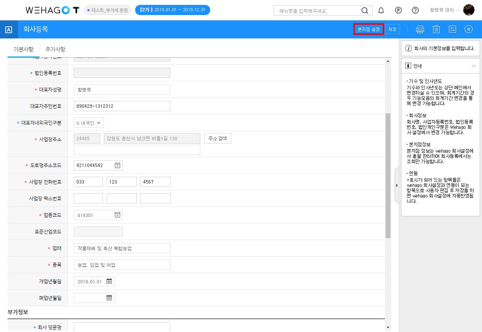The width and height of the screenshot is (482, 332).
Task: Click the trash delete icon
Action: point(436,29)
